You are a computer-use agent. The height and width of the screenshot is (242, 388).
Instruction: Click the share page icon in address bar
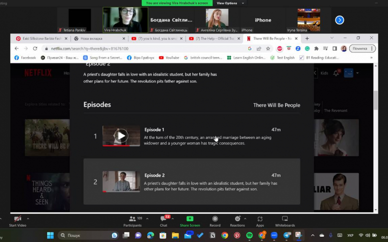(x=259, y=49)
